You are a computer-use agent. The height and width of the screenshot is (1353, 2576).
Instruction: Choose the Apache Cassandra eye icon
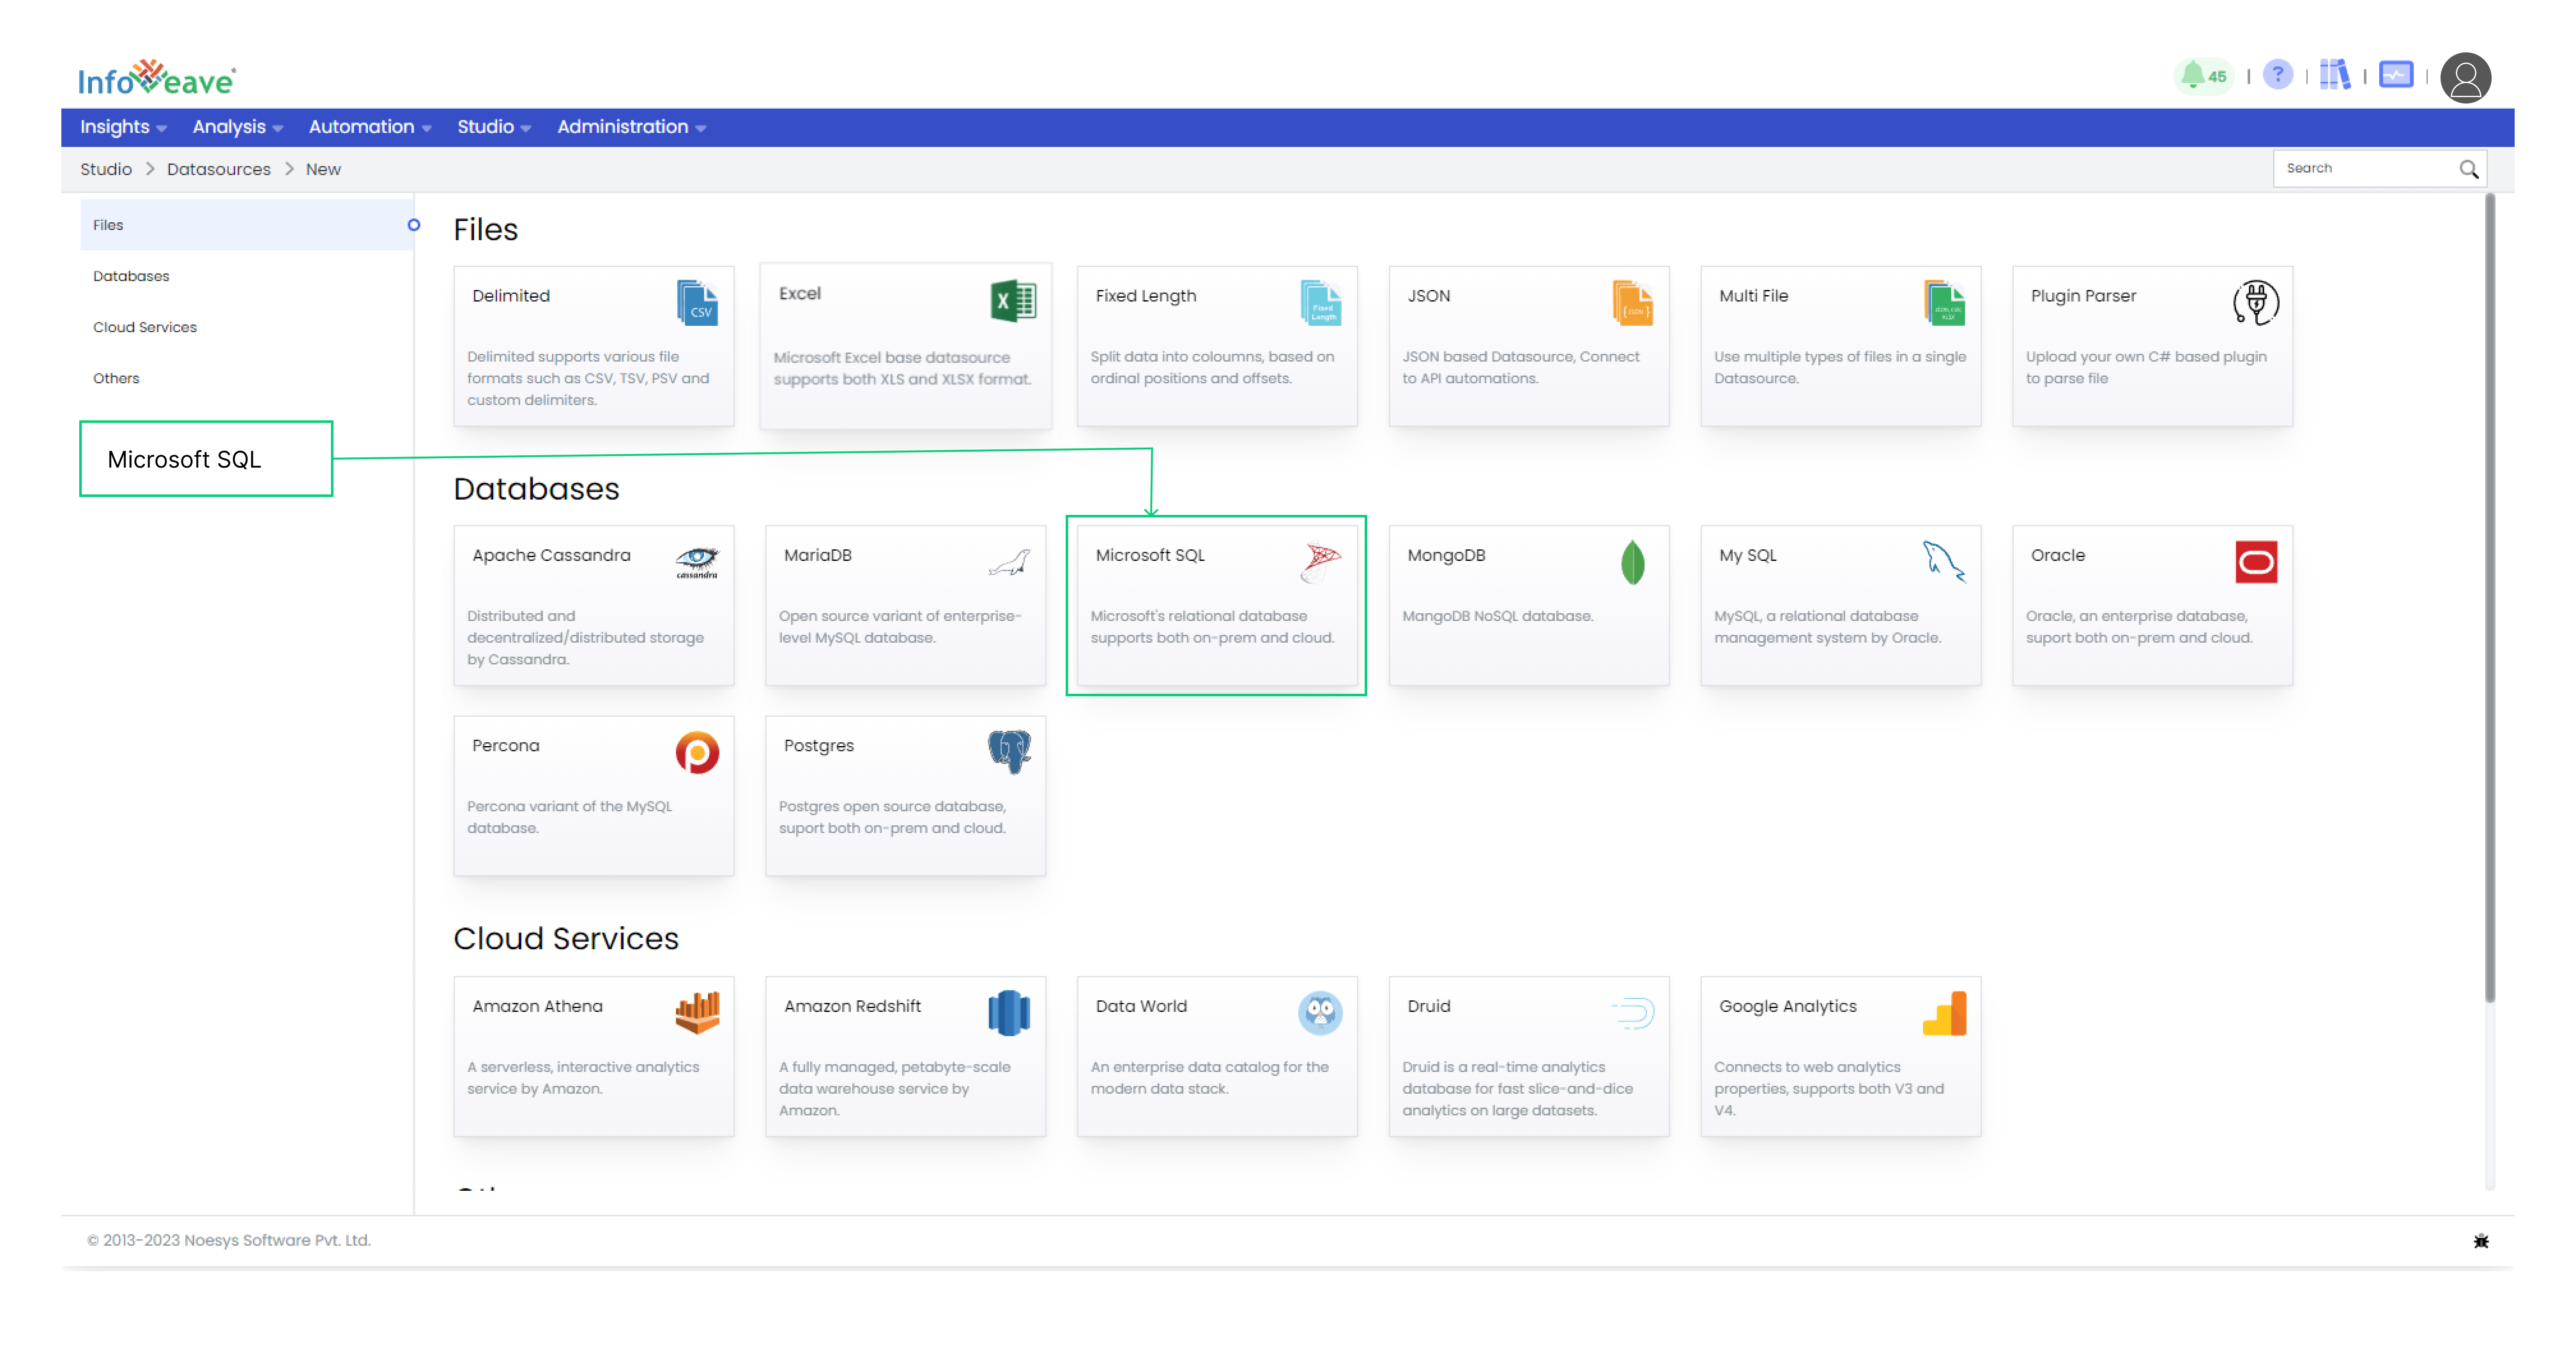(x=697, y=562)
